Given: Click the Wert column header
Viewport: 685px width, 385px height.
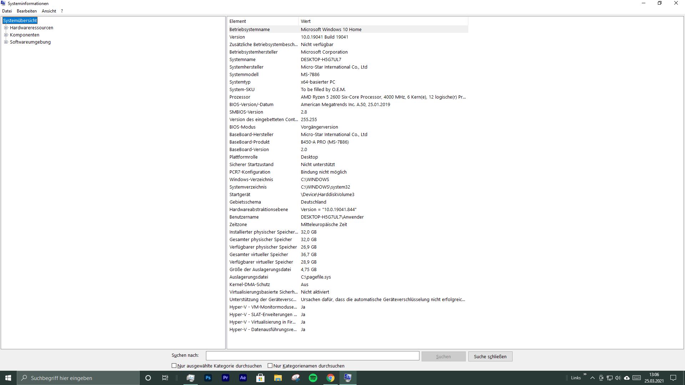Looking at the screenshot, I should tap(383, 21).
